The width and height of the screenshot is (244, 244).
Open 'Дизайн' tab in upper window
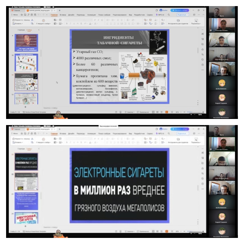pyautogui.click(x=71, y=15)
